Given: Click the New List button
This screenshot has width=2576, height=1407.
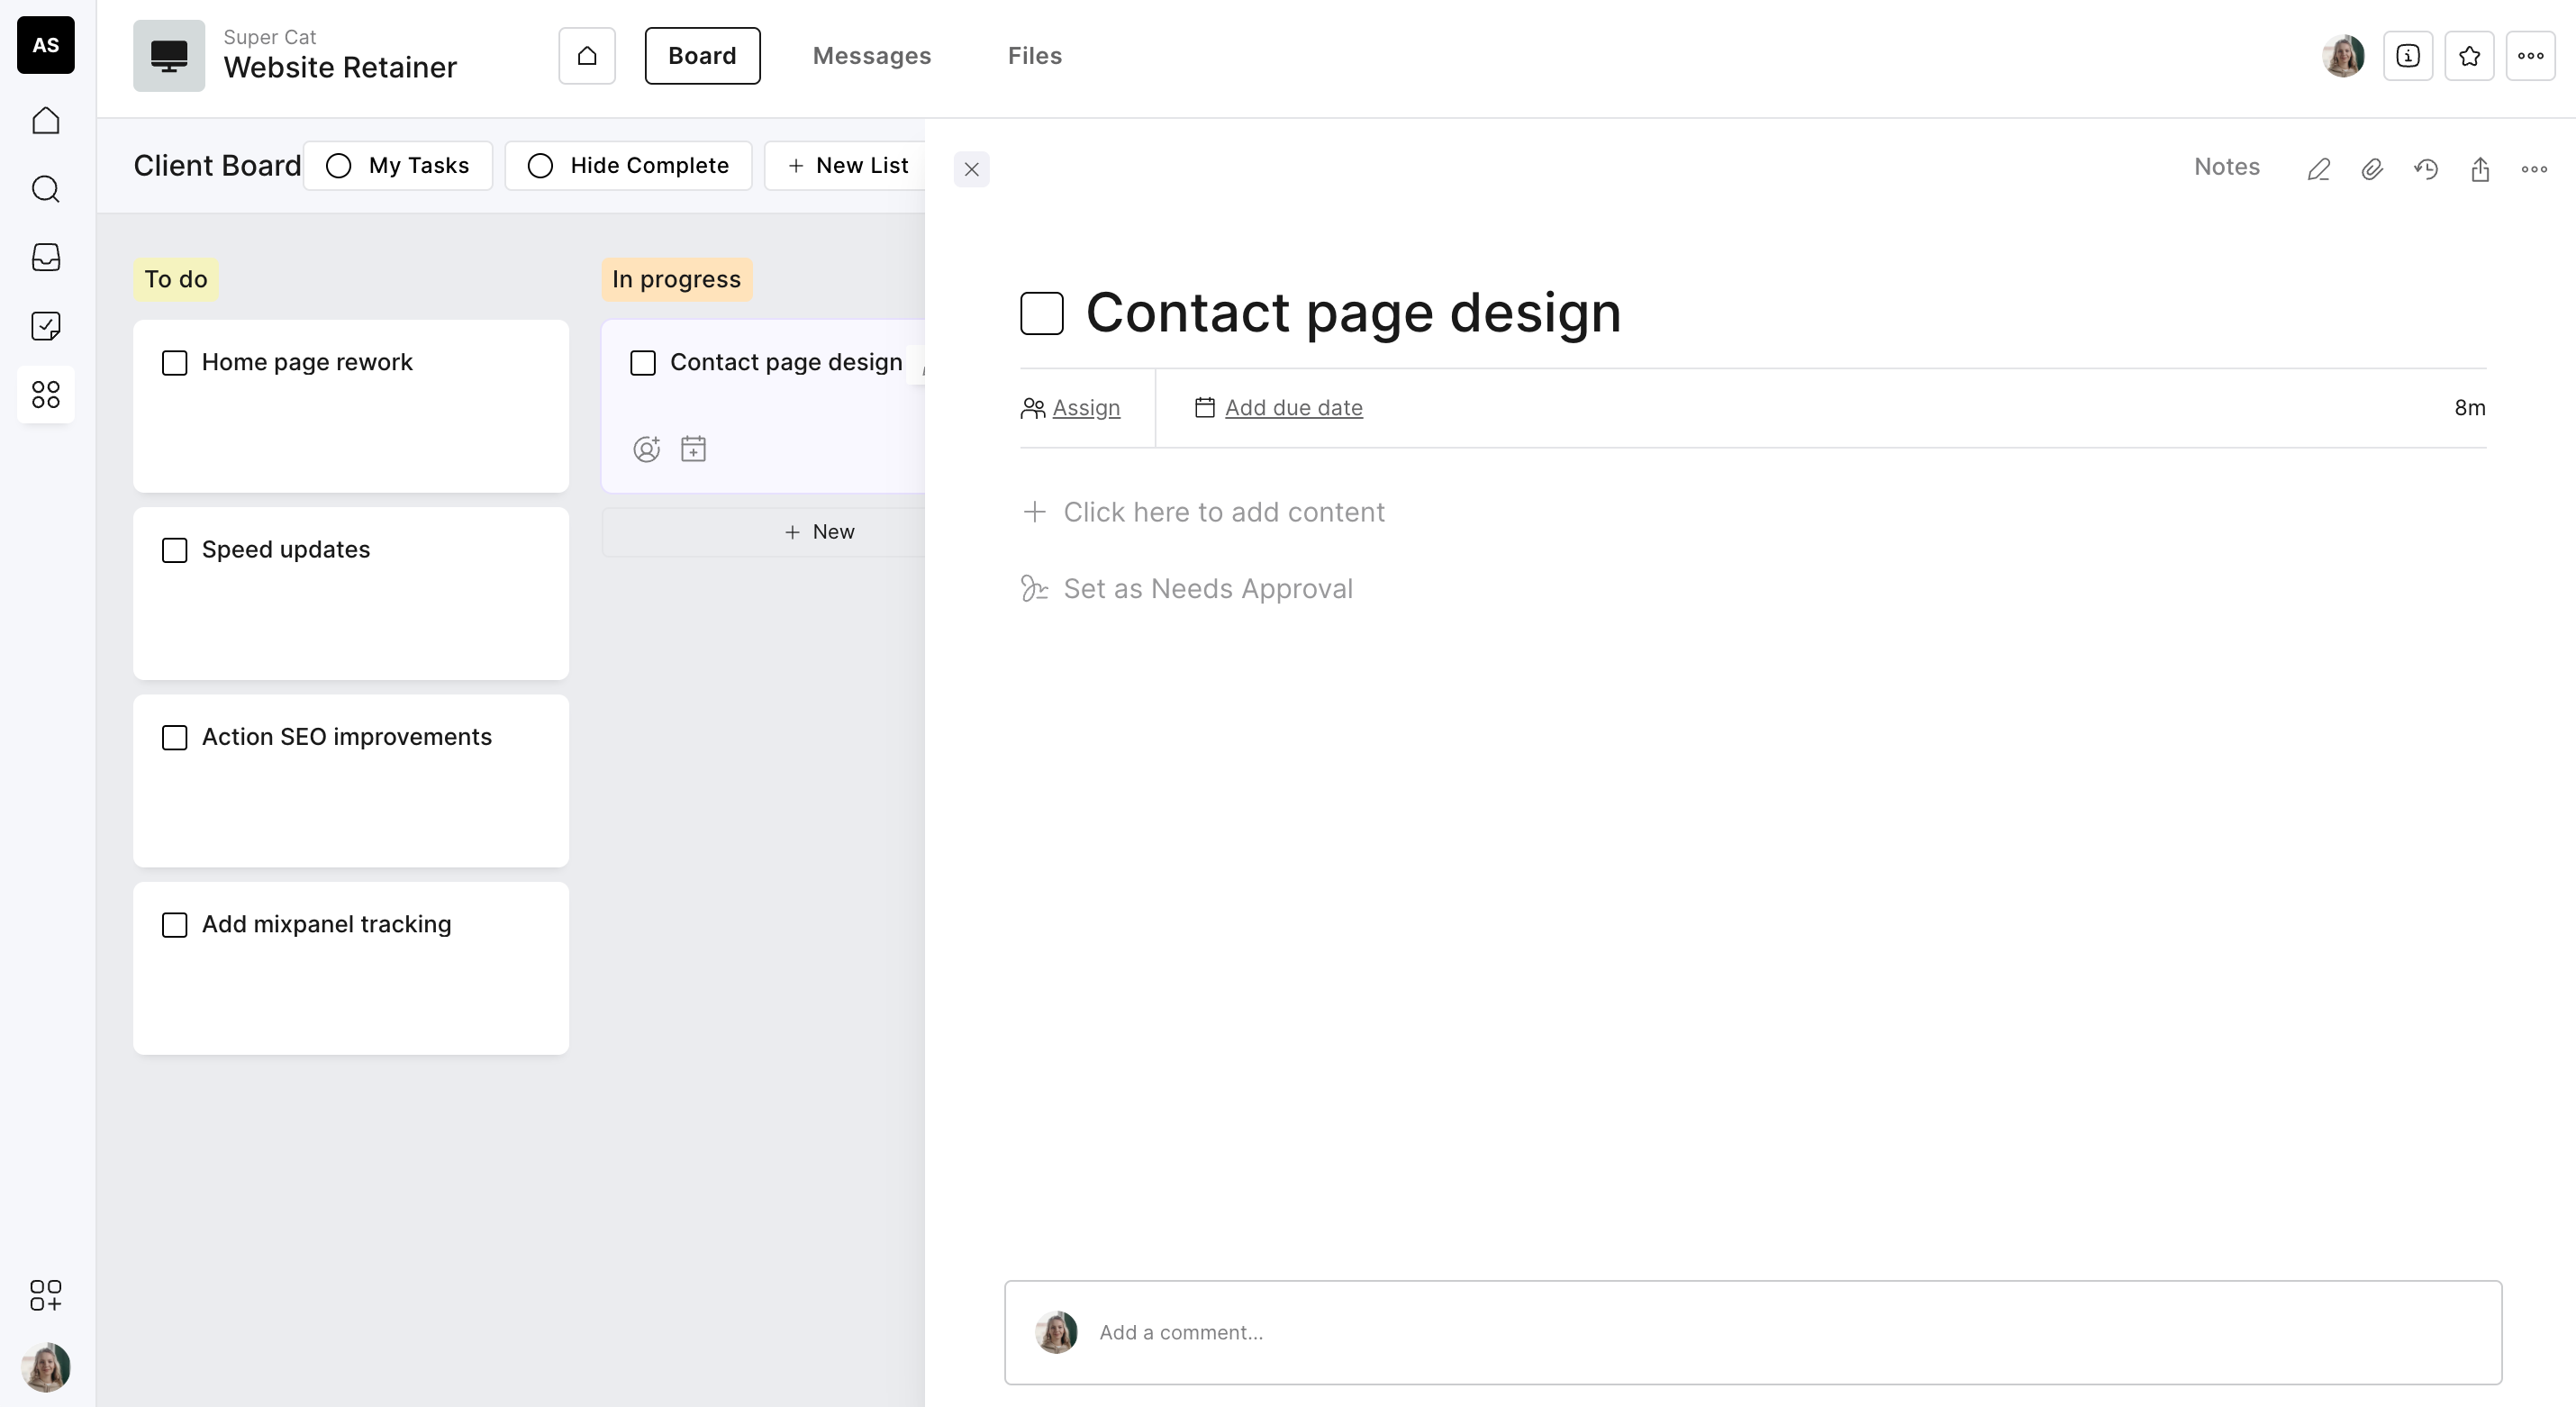Looking at the screenshot, I should 848,166.
